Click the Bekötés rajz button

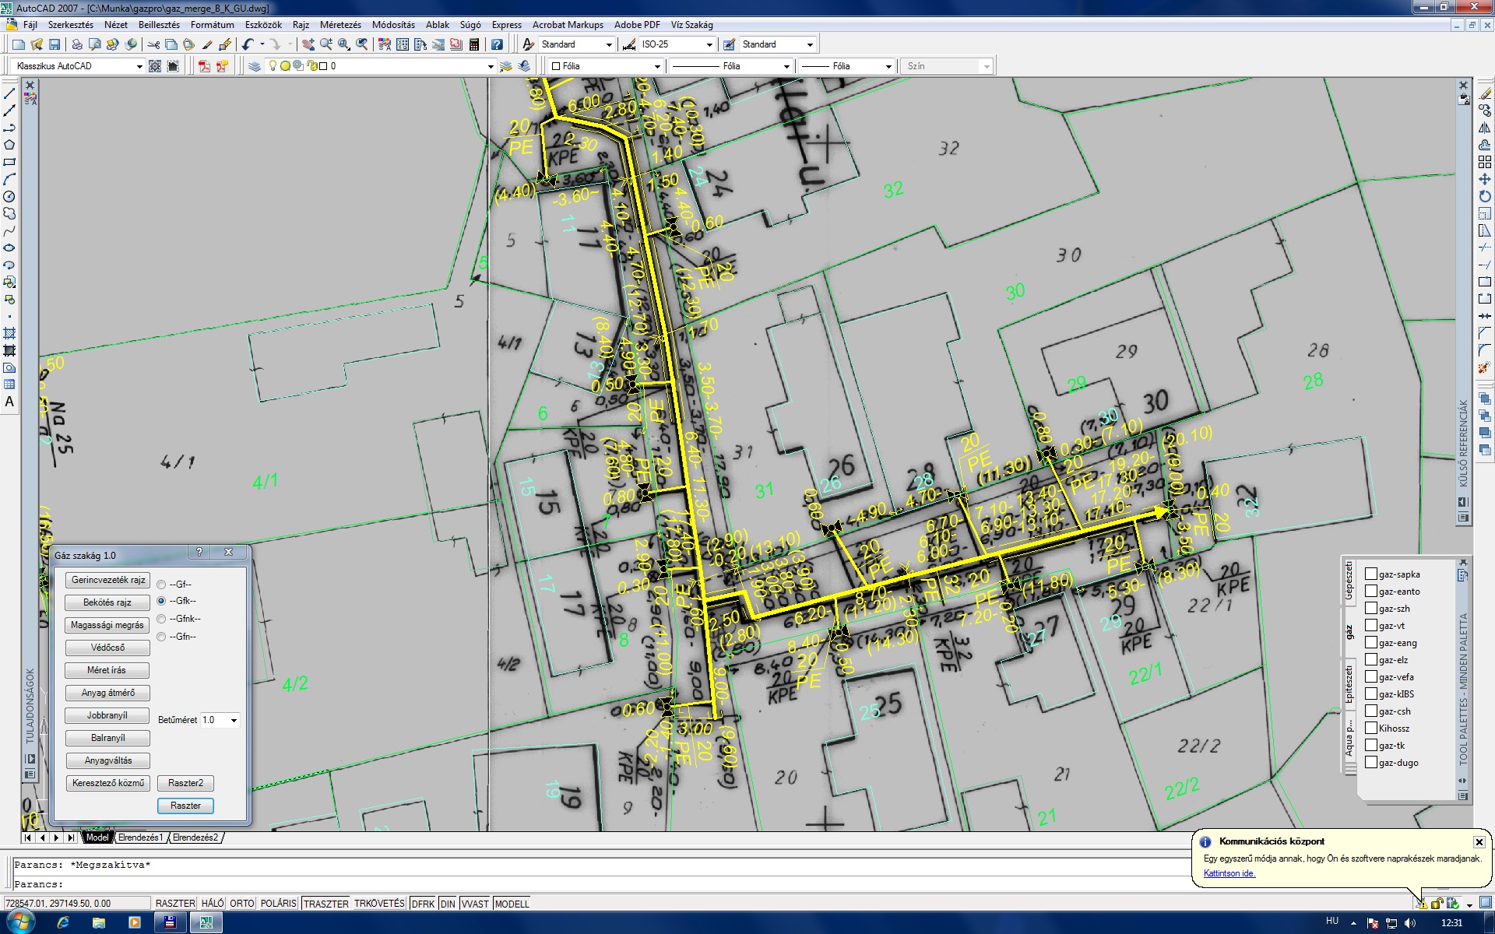108,602
